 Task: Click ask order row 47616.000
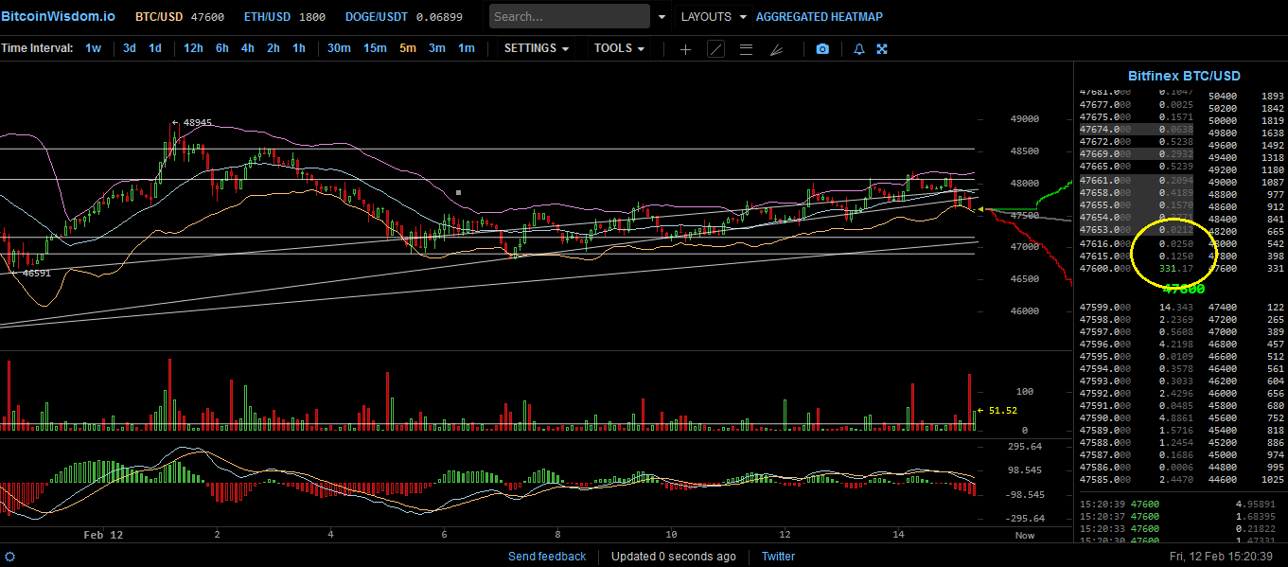(x=1136, y=244)
